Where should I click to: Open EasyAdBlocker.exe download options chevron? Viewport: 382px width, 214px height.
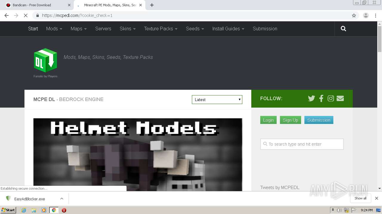tap(62, 199)
